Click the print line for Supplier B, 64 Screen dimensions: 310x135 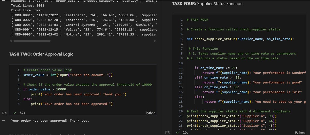tap(231, 121)
